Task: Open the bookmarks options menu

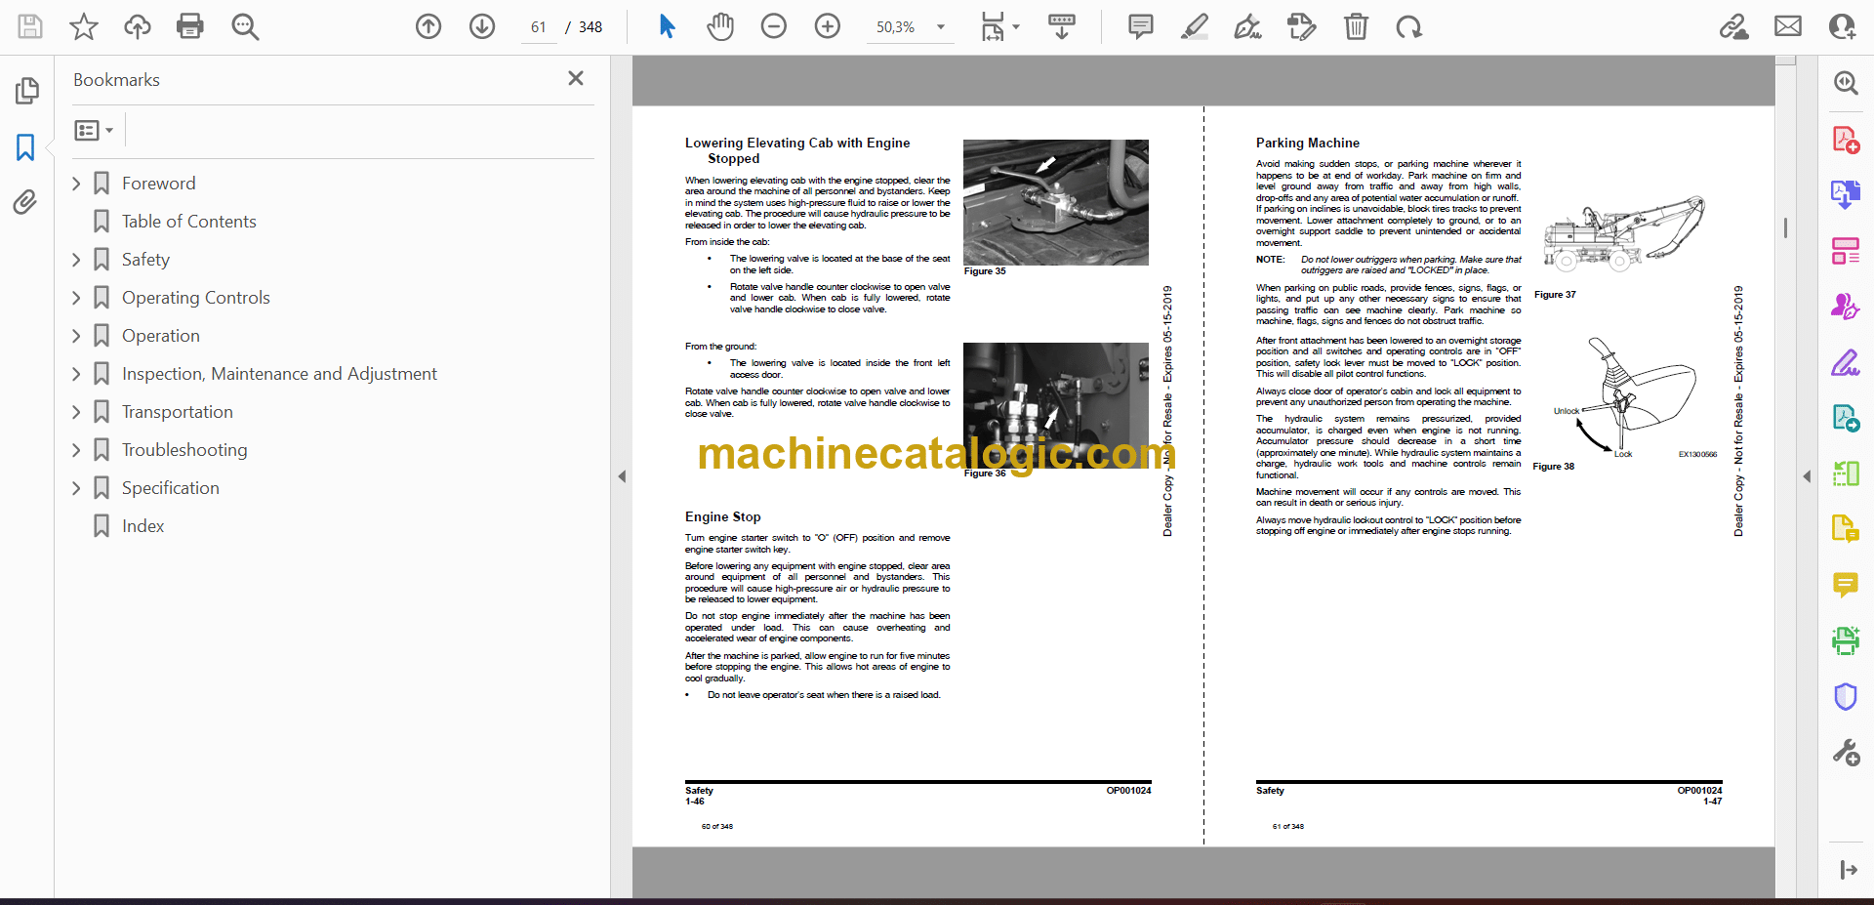Action: pos(94,130)
